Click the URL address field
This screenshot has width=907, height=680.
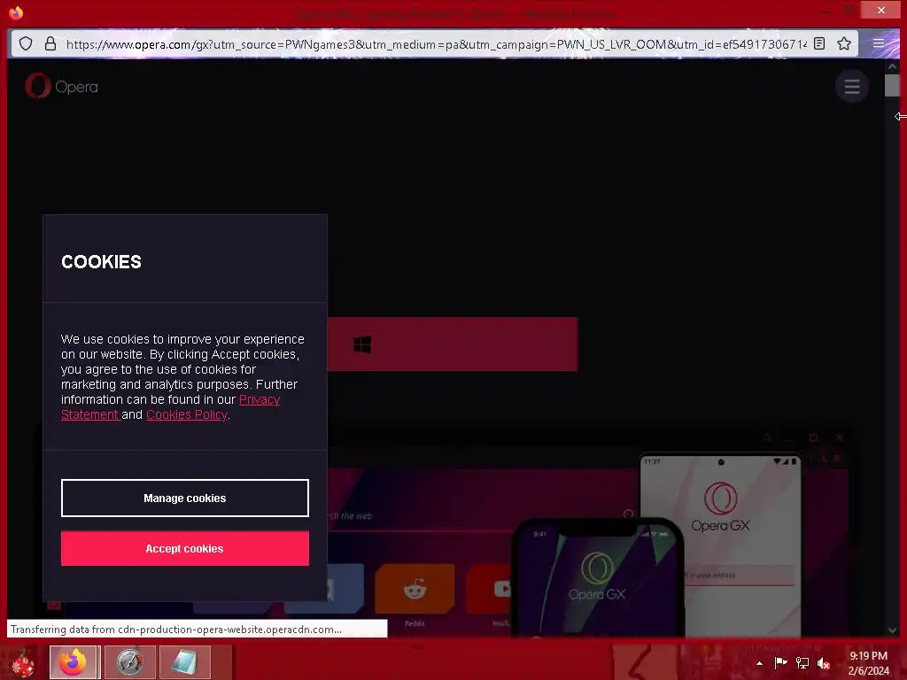pos(436,44)
